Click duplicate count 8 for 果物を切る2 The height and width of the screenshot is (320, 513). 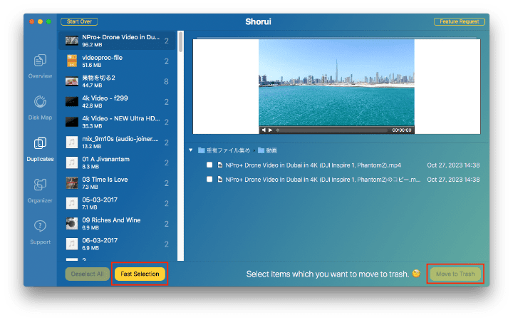point(166,81)
